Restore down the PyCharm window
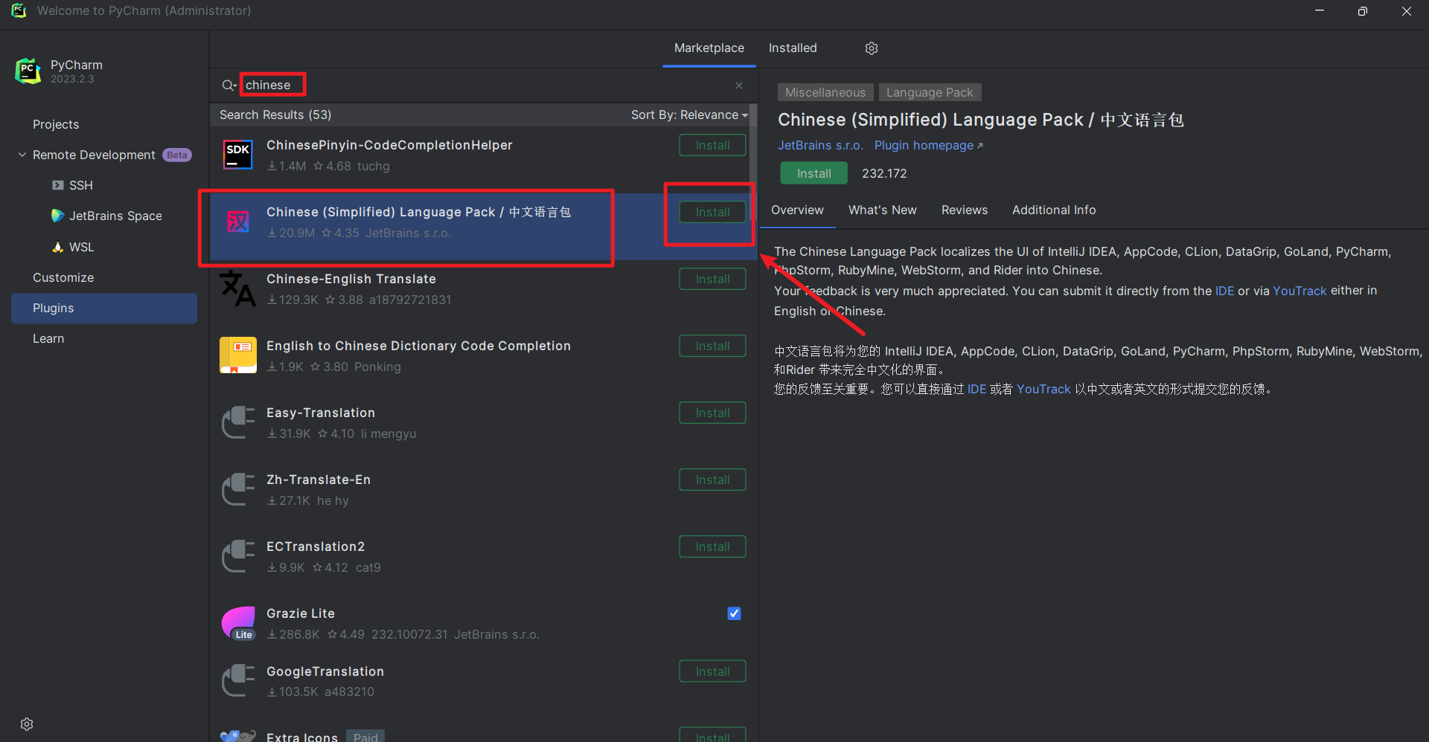The image size is (1429, 742). tap(1363, 11)
